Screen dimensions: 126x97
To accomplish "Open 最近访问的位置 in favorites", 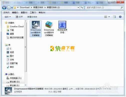I will (x=15, y=37).
